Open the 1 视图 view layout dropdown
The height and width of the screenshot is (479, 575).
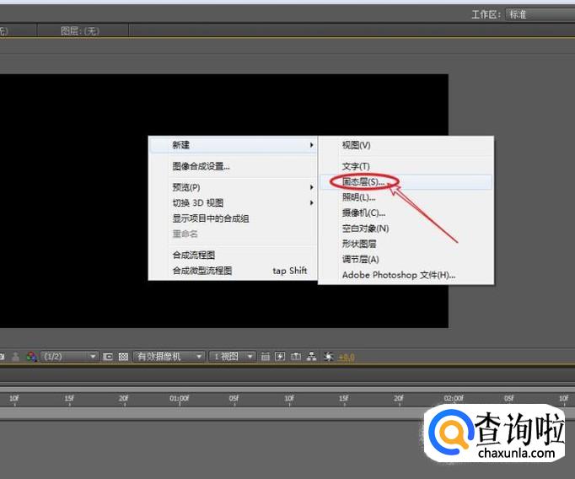coord(233,357)
